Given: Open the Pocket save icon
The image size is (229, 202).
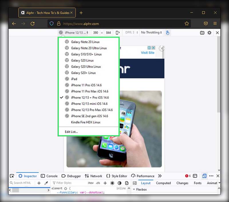Looking at the screenshot, I should click(x=206, y=23).
